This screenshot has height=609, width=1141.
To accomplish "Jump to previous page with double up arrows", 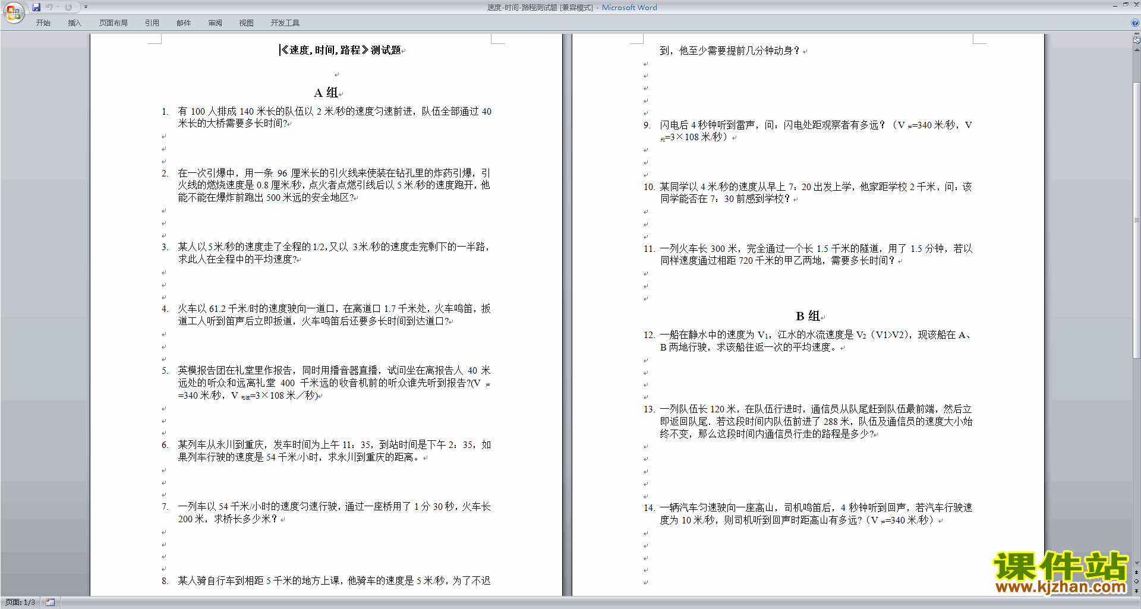I will point(1137,572).
